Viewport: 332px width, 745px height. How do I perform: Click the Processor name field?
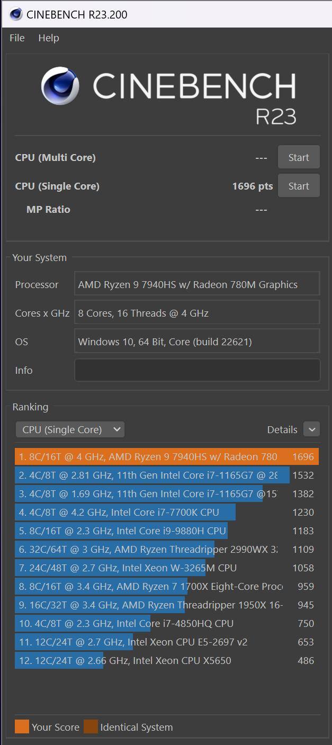[x=197, y=284]
